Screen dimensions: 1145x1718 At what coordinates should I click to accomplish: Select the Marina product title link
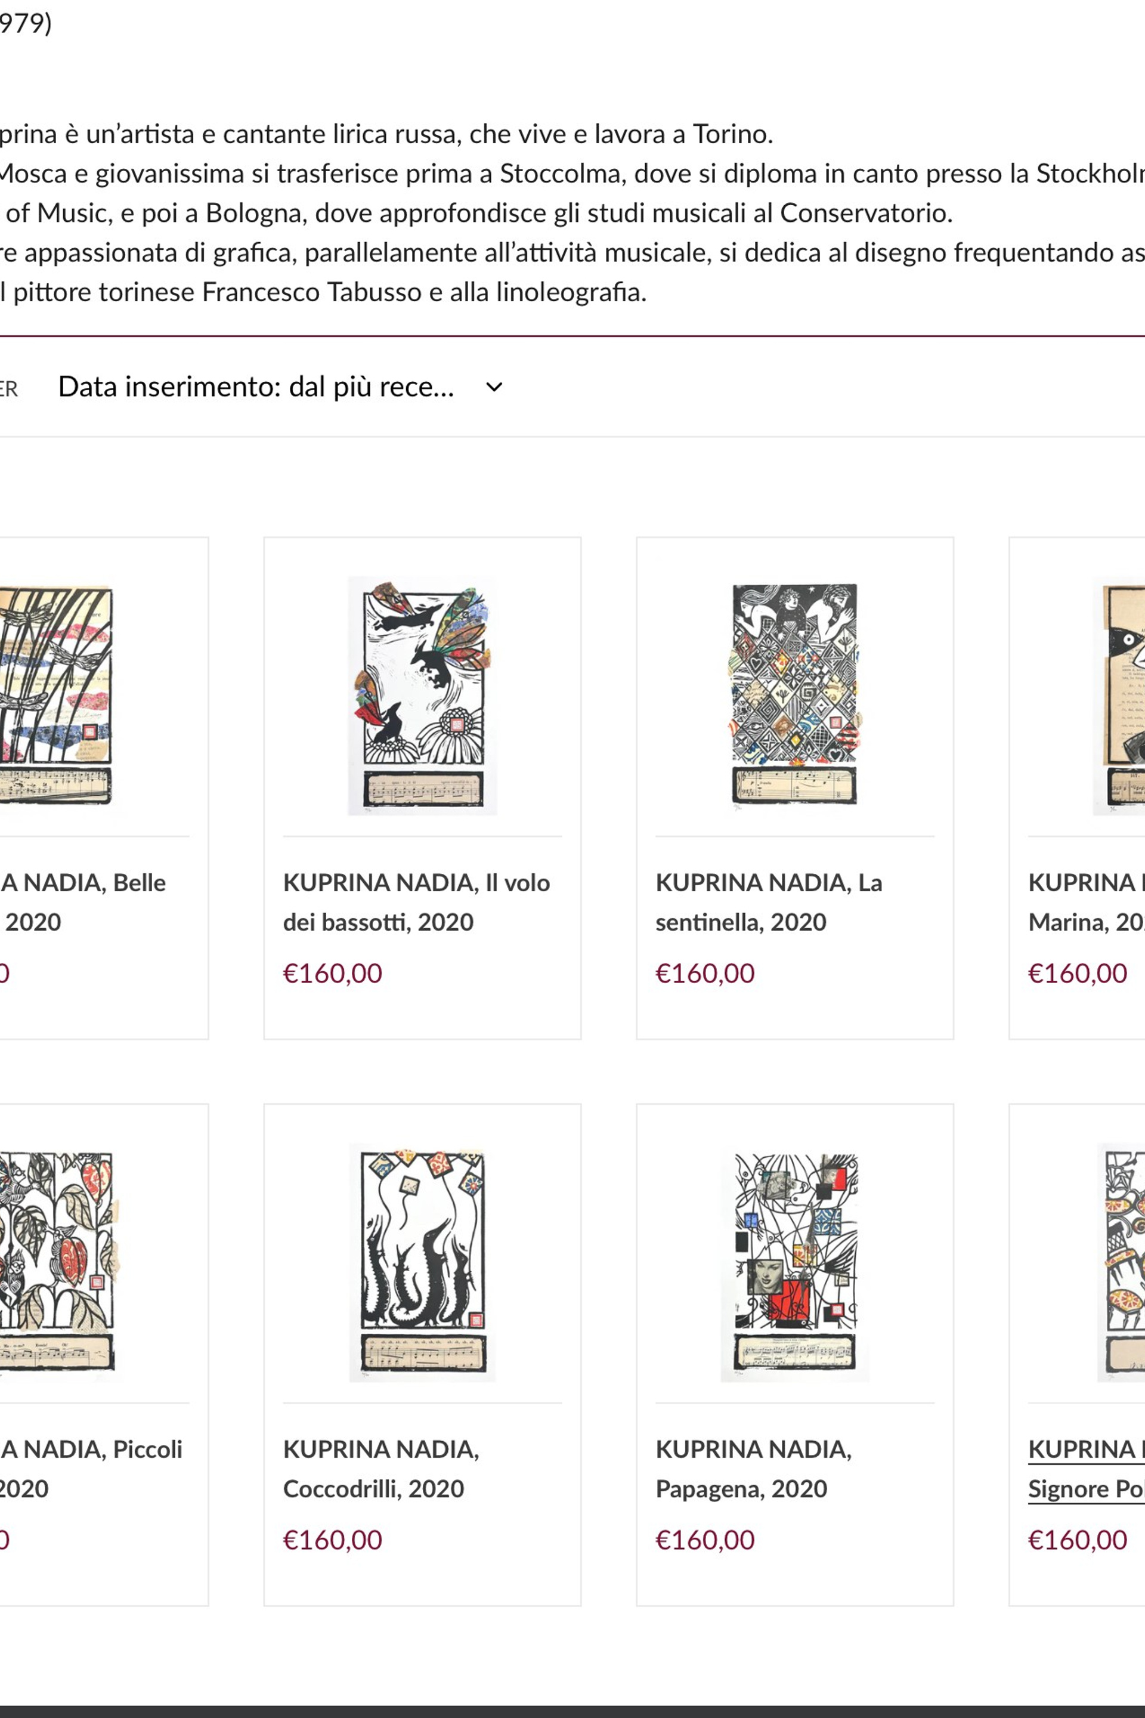coord(1085,902)
